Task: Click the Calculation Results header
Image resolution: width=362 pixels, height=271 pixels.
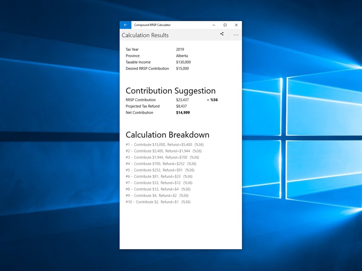Action: [145, 35]
